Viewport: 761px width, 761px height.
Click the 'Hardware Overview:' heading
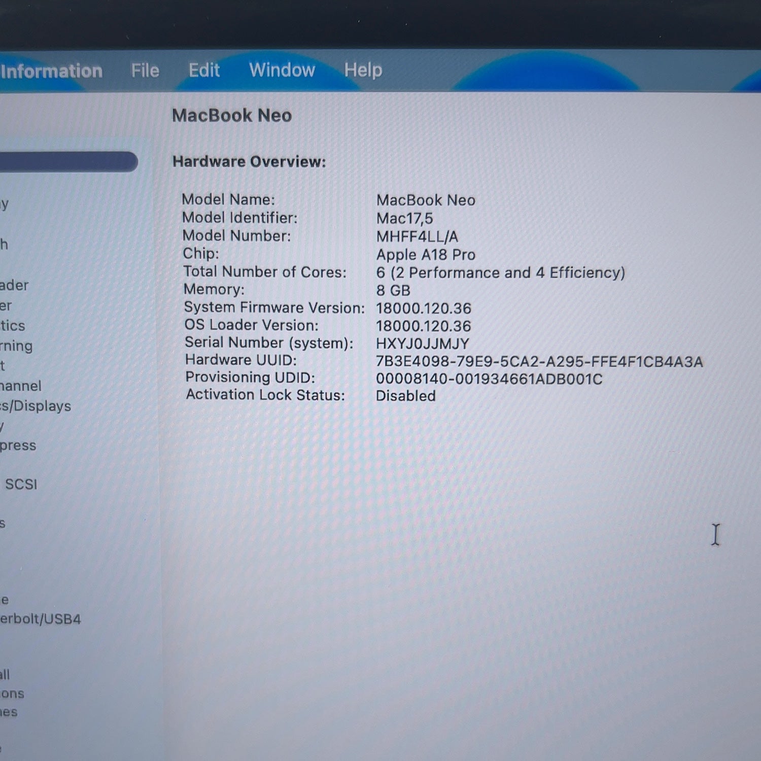click(x=249, y=162)
